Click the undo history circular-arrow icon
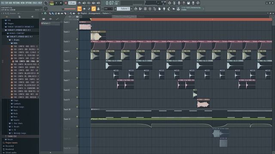The width and height of the screenshot is (275, 154). pyautogui.click(x=169, y=3)
